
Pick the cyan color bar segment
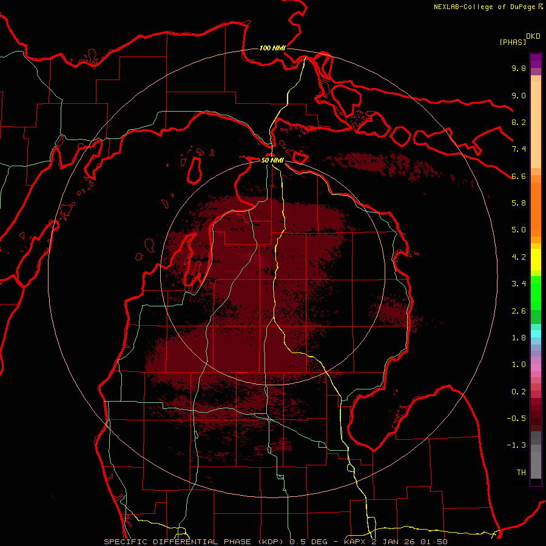pos(536,334)
